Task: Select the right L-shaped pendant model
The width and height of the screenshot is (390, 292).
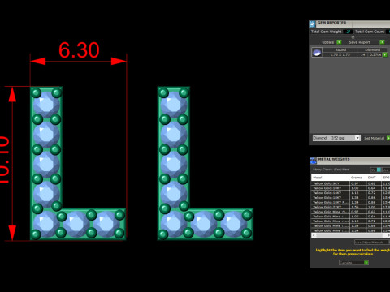Action: pos(206,163)
